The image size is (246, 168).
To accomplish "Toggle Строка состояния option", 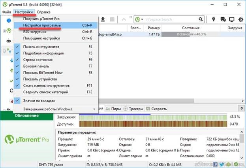I will (56, 60).
